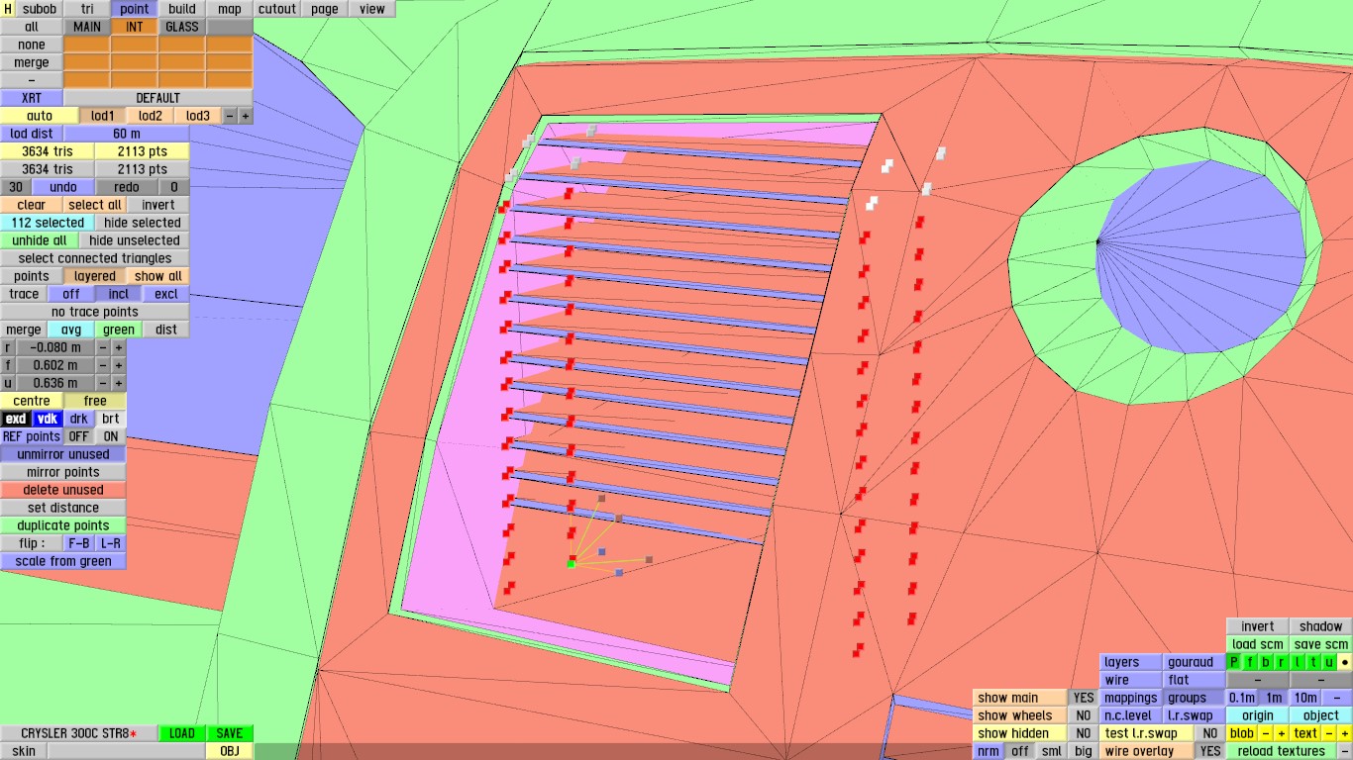Screen dimensions: 1353x760
Task: Set trace mode to incl
Action: (x=119, y=294)
